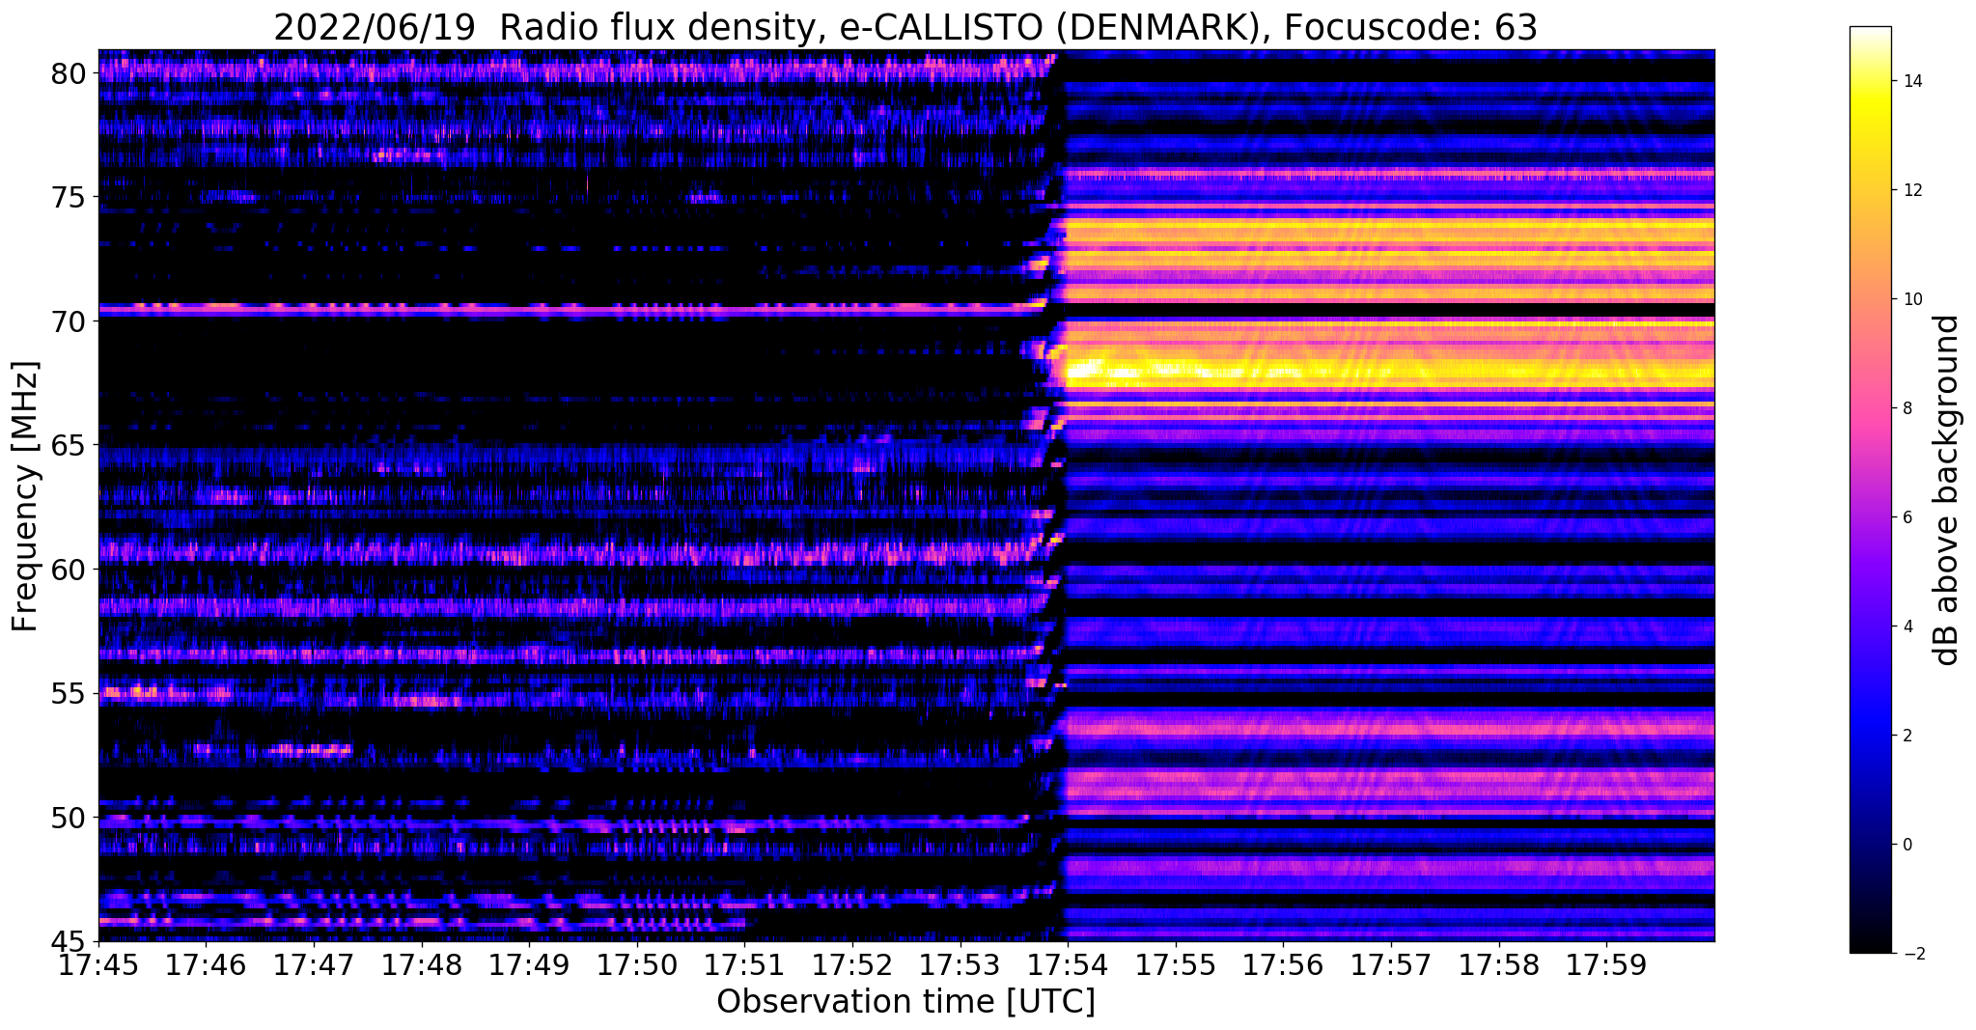This screenshot has height=1030, width=1976.
Task: Click the 17:46 time tick label
Action: (206, 966)
